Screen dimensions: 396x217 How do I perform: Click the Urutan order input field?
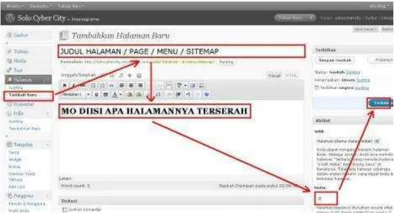coord(326,198)
